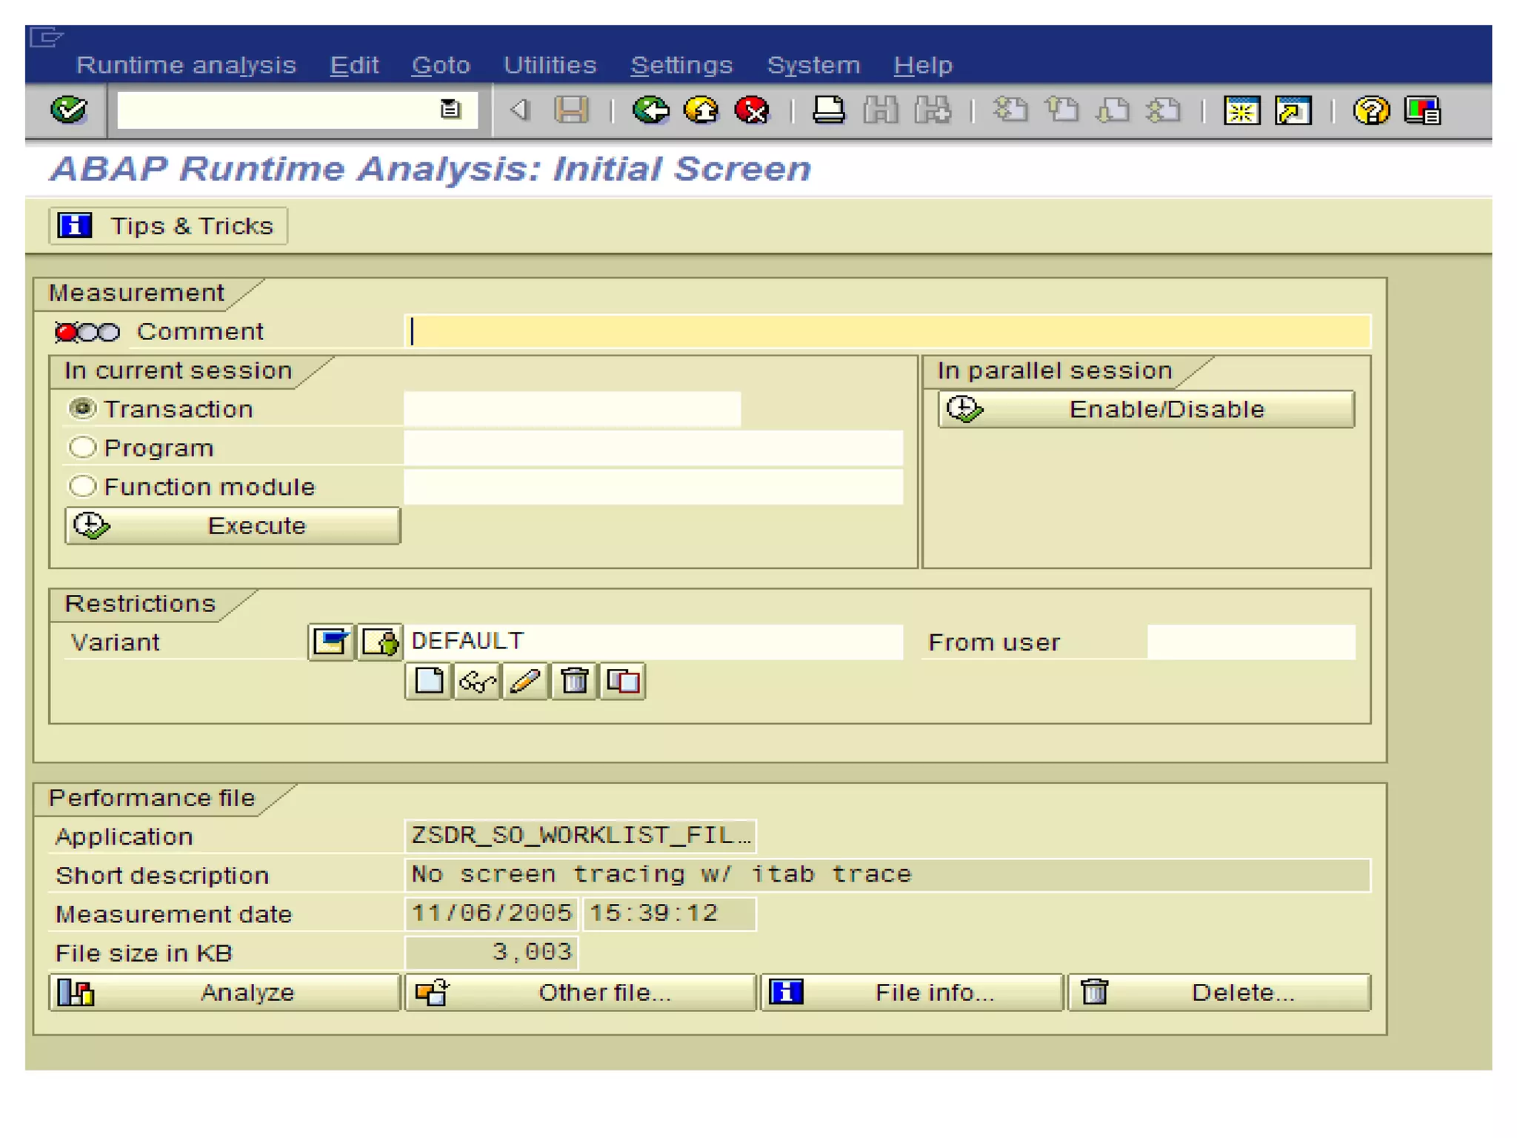This screenshot has height=1138, width=1517.
Task: Click the Transaction input field
Action: click(572, 409)
